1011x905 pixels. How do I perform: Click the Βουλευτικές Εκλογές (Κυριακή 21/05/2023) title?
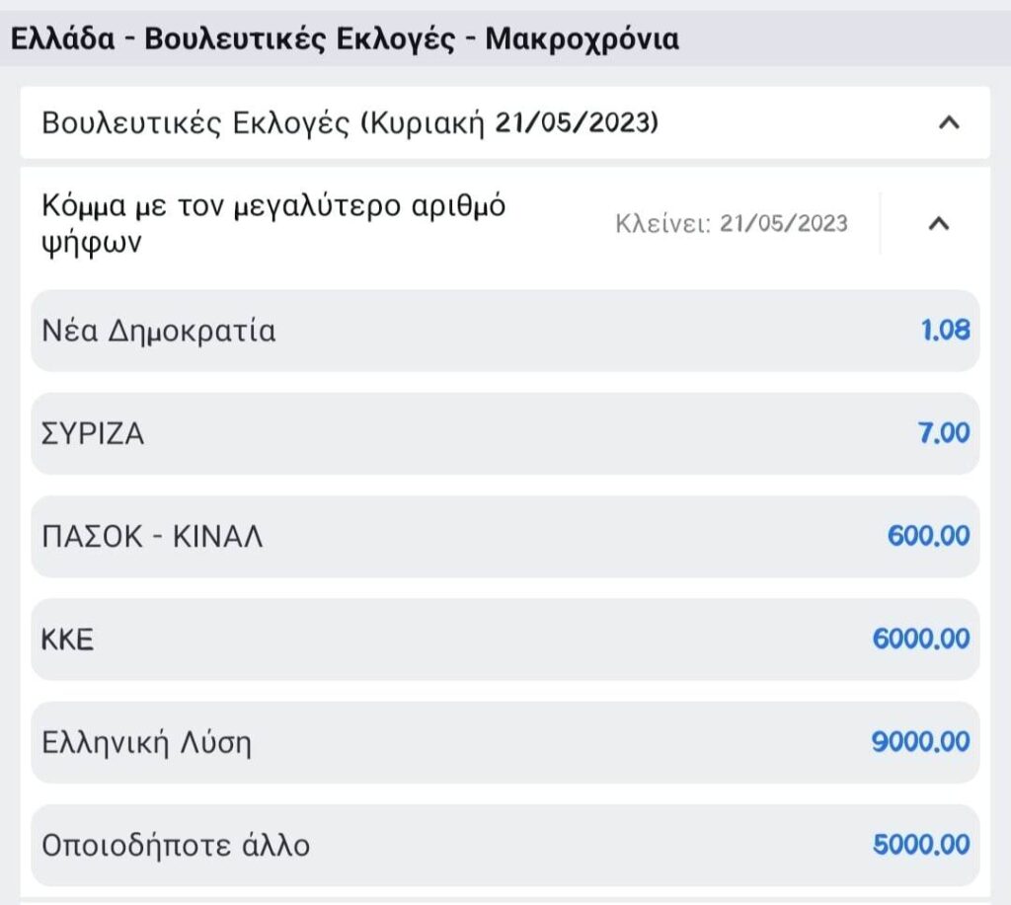pyautogui.click(x=350, y=123)
